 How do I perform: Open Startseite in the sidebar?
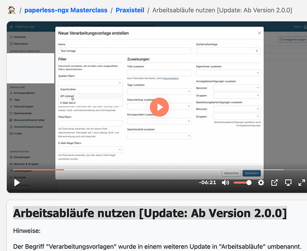point(20,37)
